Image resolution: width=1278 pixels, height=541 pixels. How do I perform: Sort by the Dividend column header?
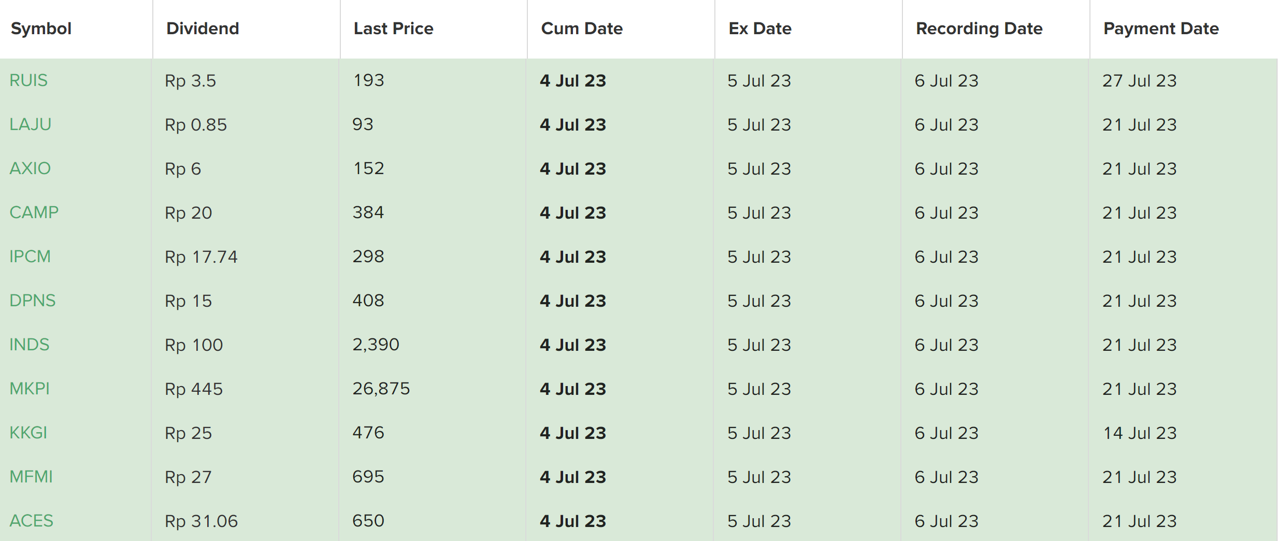coord(203,29)
